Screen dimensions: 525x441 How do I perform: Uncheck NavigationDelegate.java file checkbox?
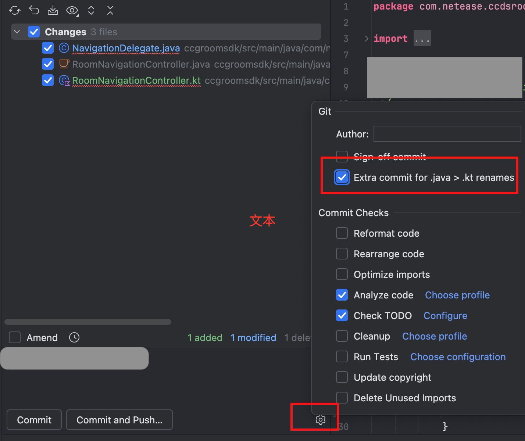tap(48, 48)
